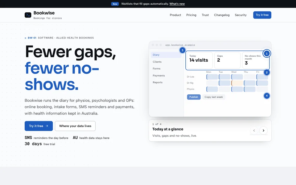
Task: Click 'Visits, gaps and no-shows, live.' caption
Action: coord(175,136)
